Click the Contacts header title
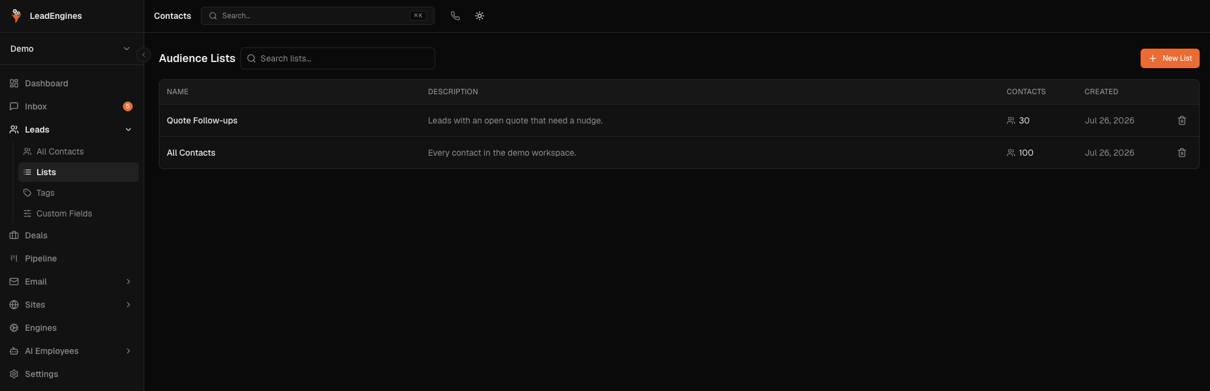The image size is (1210, 391). pos(172,16)
